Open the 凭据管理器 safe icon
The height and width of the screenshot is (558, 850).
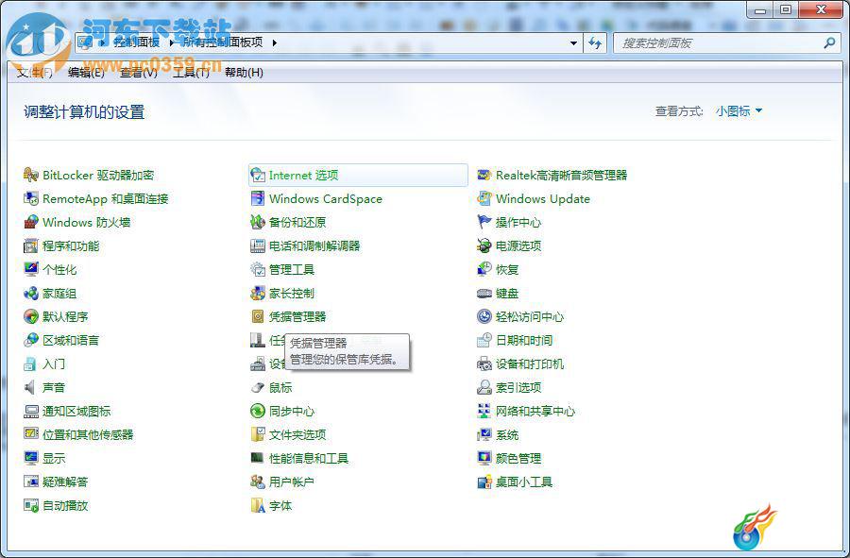(258, 316)
